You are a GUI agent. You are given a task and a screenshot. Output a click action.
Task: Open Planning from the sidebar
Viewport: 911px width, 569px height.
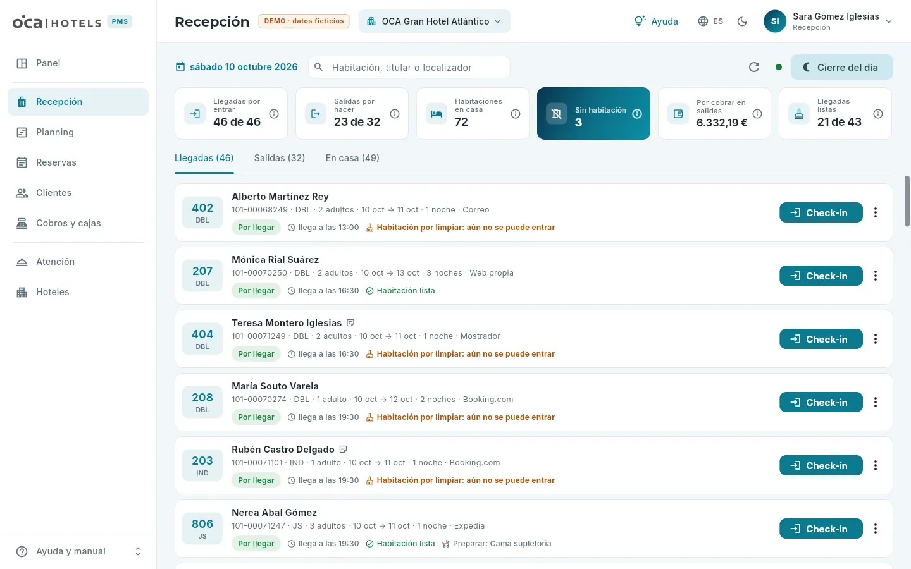pos(78,132)
